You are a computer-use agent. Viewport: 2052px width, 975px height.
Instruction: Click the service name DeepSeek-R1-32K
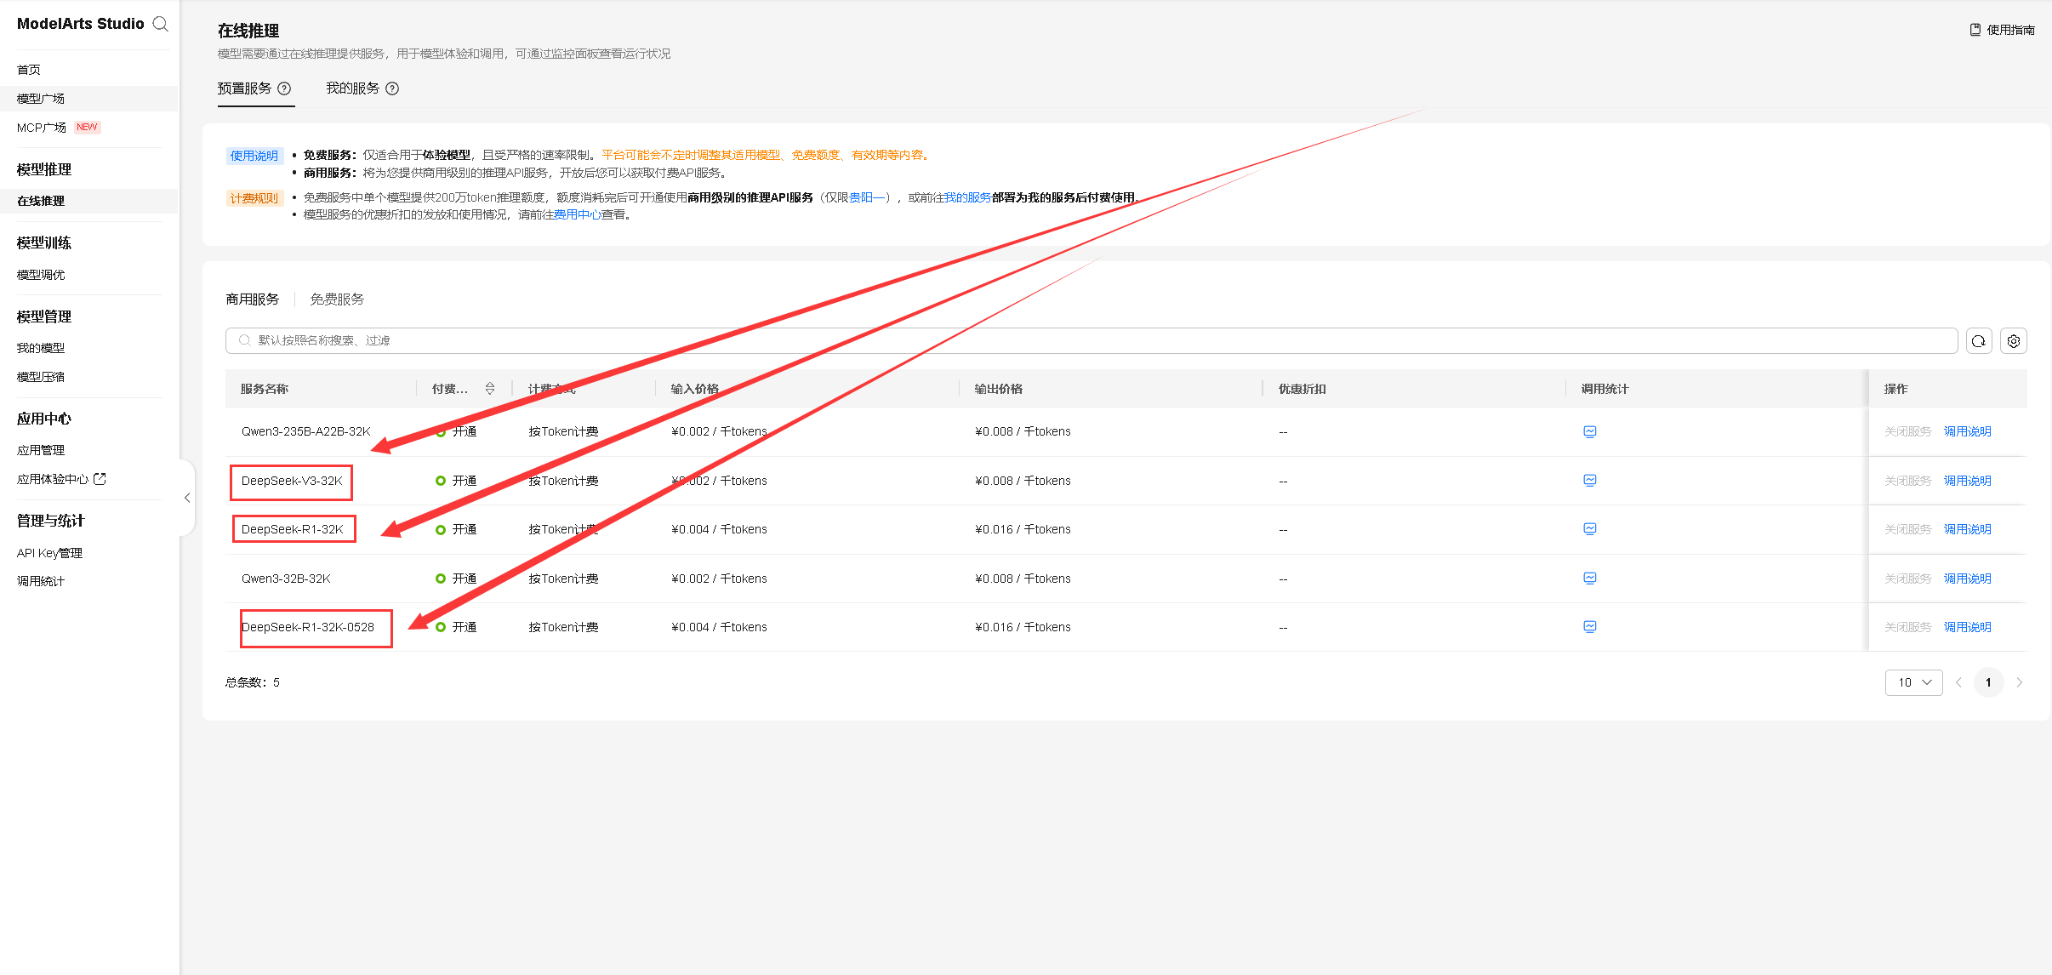[x=293, y=529]
